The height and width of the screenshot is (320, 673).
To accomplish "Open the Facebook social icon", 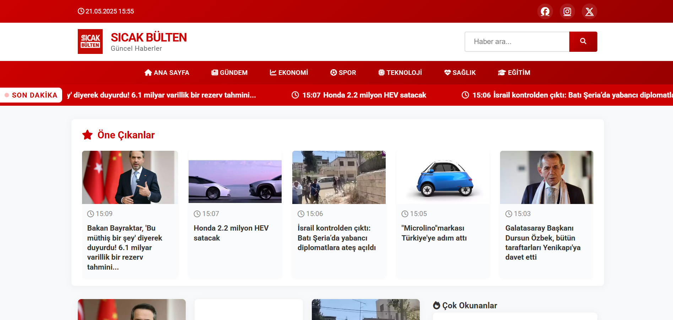I will click(545, 11).
